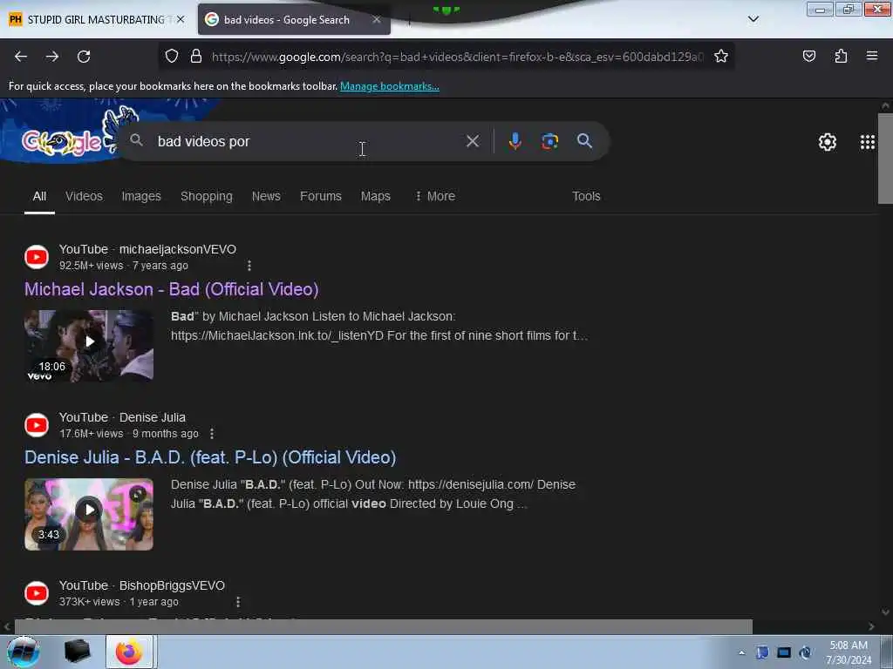Click the scroll right arrow on the horizontal scrollbar

pyautogui.click(x=871, y=627)
